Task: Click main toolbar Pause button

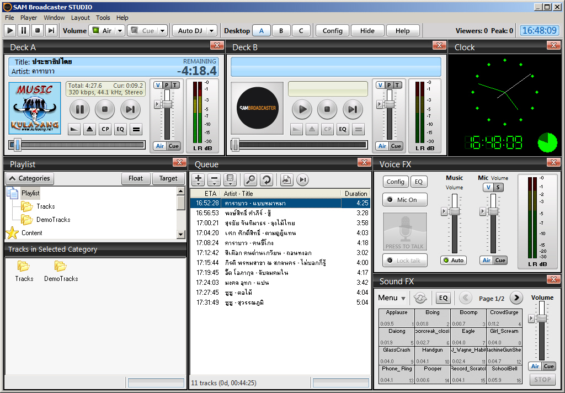Action: click(x=24, y=31)
